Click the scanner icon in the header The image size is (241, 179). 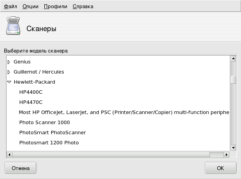click(12, 28)
